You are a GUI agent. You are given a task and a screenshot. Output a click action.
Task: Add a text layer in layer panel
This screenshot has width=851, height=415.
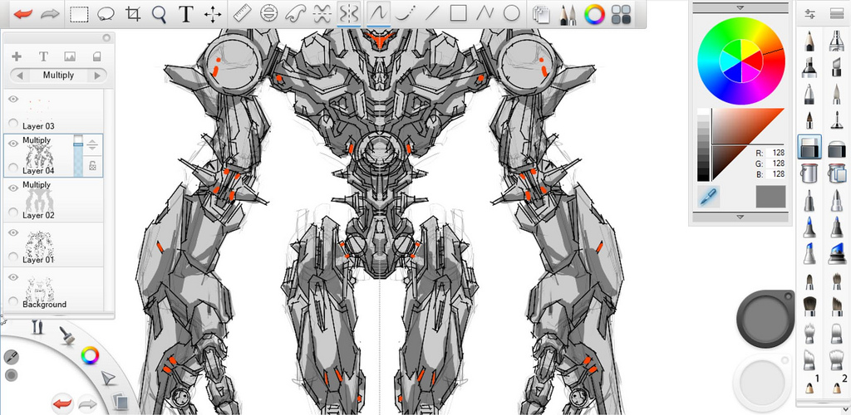[x=43, y=56]
